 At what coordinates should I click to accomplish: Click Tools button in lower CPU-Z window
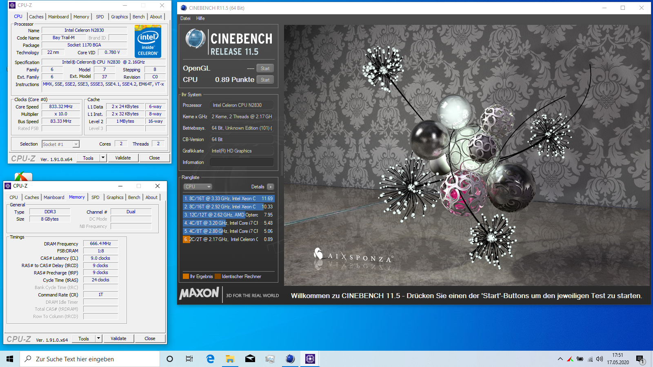pyautogui.click(x=84, y=338)
